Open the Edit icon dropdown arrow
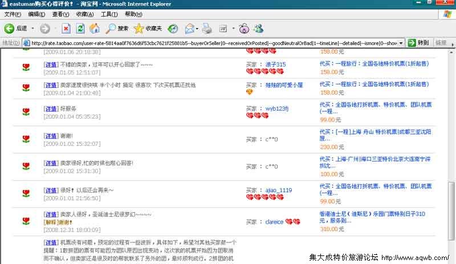This screenshot has width=456, height=264. [233, 29]
